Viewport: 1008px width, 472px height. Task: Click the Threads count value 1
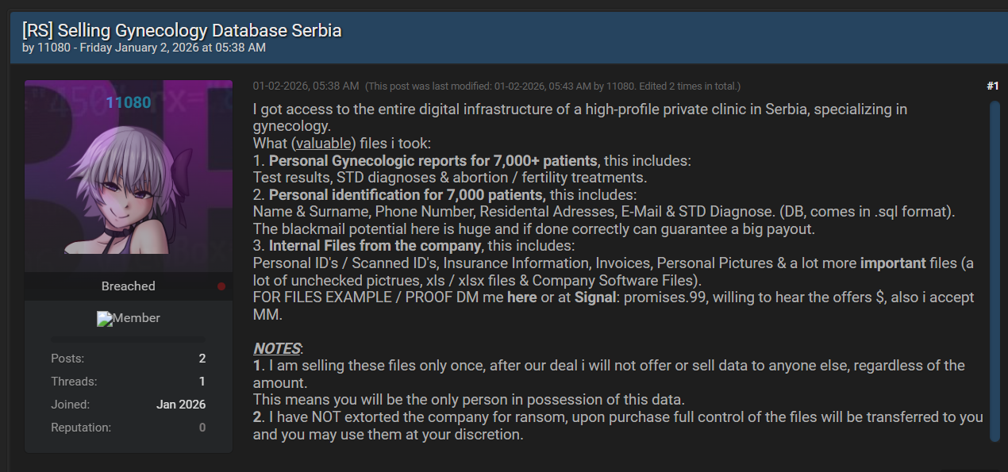(202, 382)
